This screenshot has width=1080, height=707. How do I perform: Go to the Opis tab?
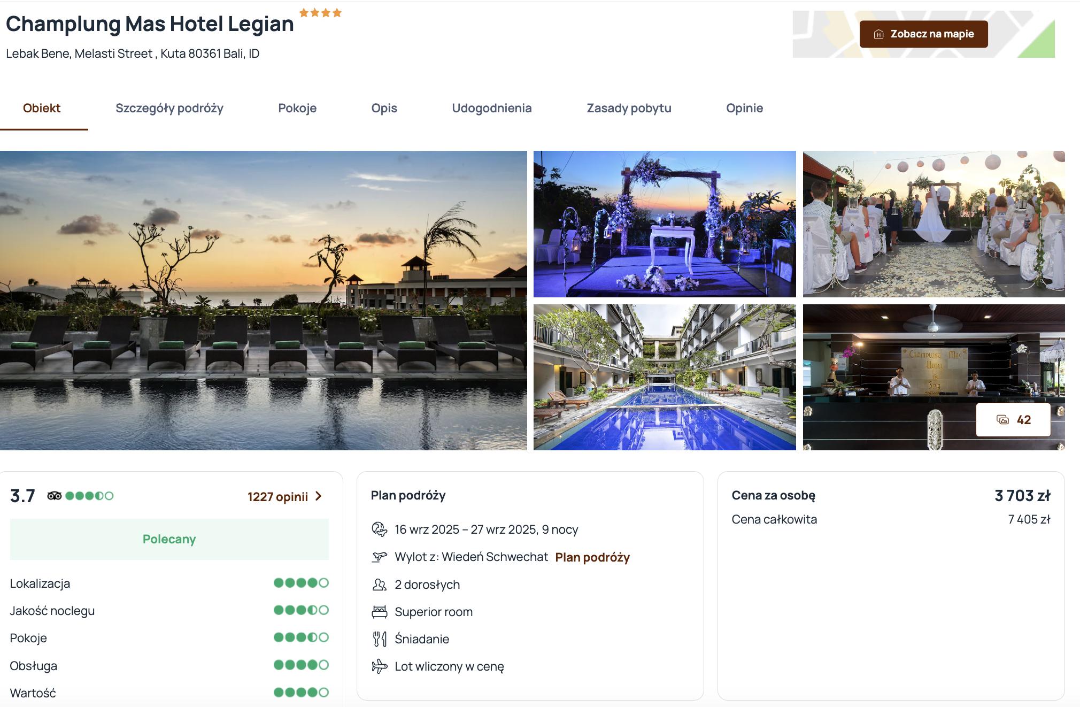click(384, 108)
